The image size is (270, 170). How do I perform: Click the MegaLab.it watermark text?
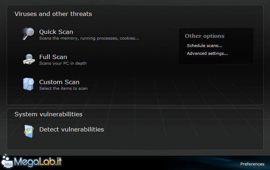38,162
